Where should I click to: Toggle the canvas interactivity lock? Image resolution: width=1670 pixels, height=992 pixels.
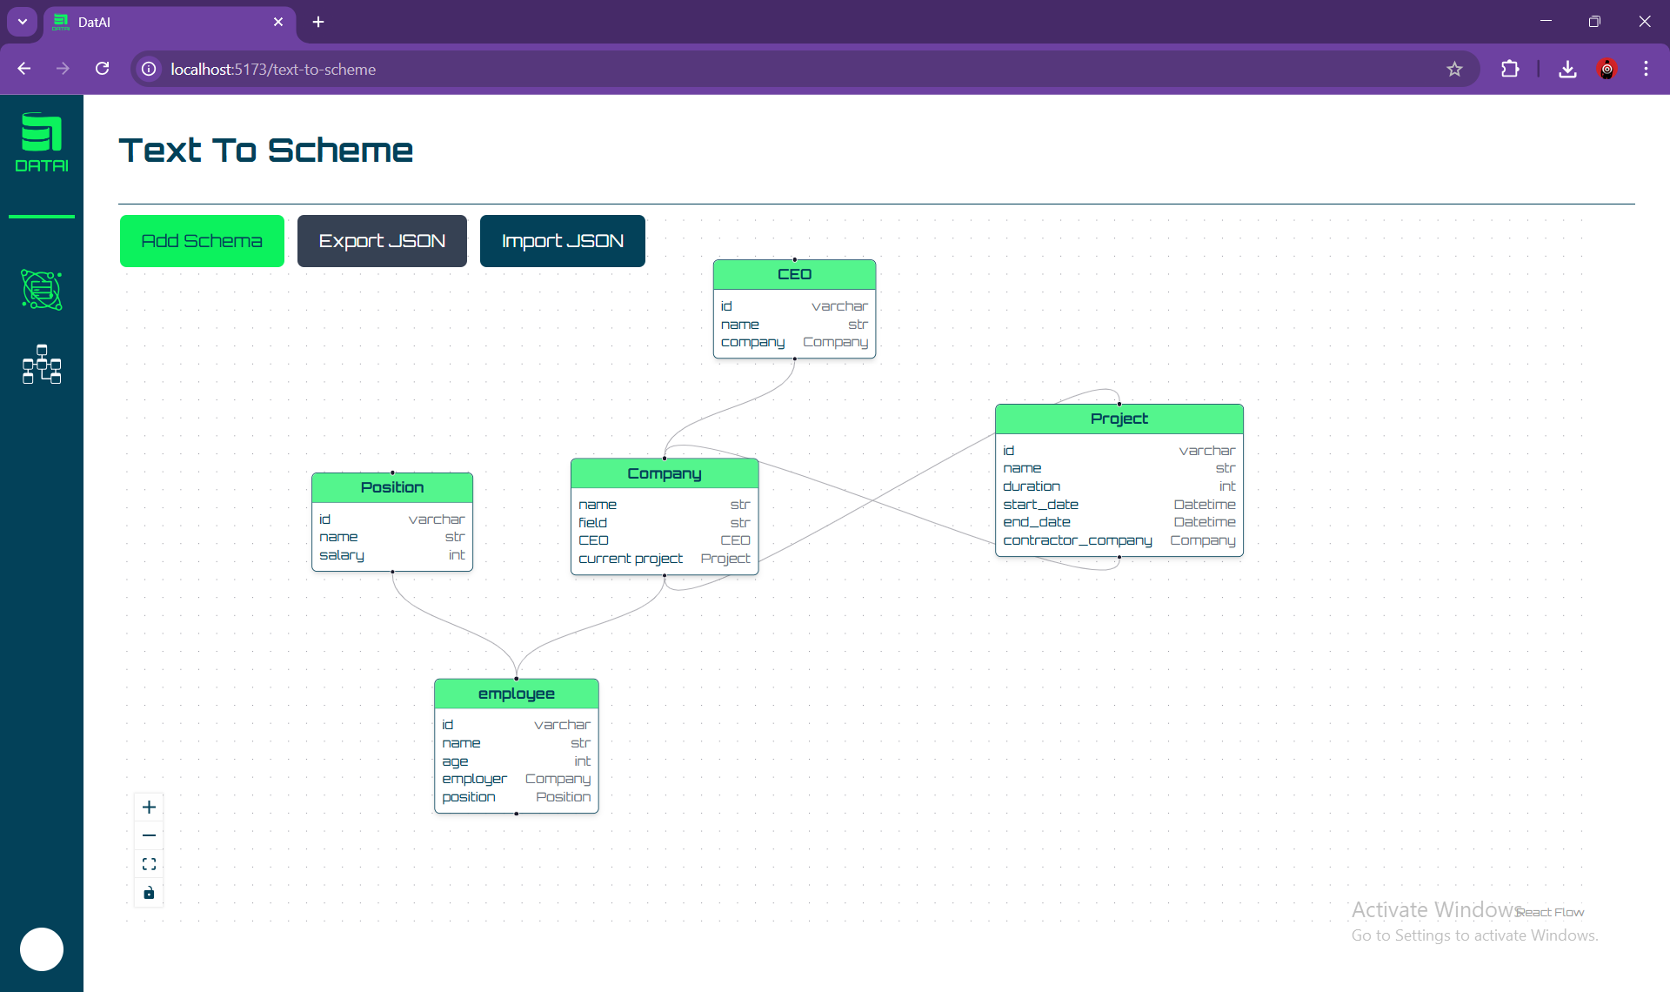click(149, 893)
